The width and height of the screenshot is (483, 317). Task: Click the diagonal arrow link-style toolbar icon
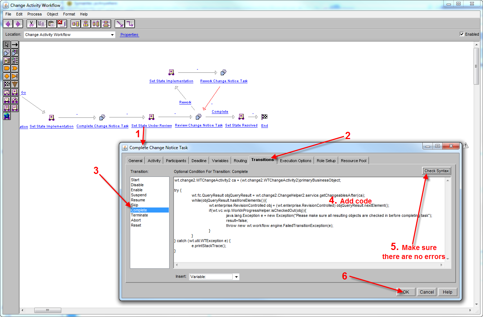pos(120,24)
